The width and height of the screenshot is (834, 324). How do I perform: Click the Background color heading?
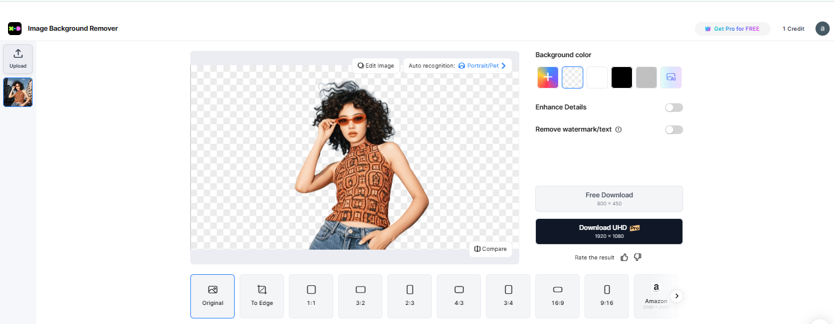pyautogui.click(x=563, y=55)
